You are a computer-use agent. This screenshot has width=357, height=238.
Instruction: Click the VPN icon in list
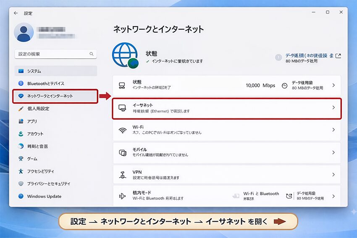123,175
